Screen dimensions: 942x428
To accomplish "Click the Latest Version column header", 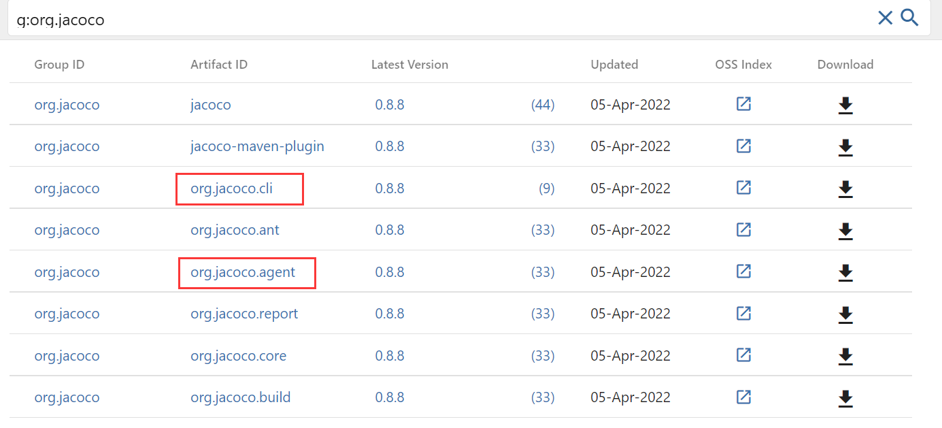I will (409, 65).
